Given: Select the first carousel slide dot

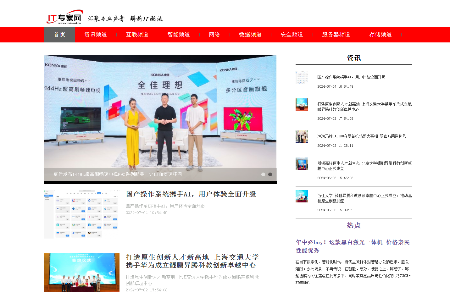Looking at the screenshot, I should (263, 174).
